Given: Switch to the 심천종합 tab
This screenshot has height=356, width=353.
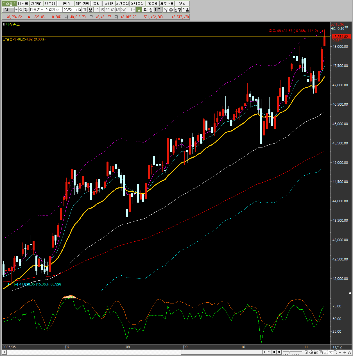Looking at the screenshot, I should pyautogui.click(x=123, y=4).
